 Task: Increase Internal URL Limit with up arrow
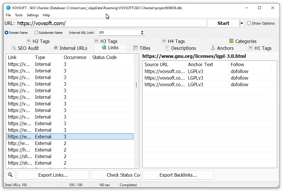coord(142,31)
